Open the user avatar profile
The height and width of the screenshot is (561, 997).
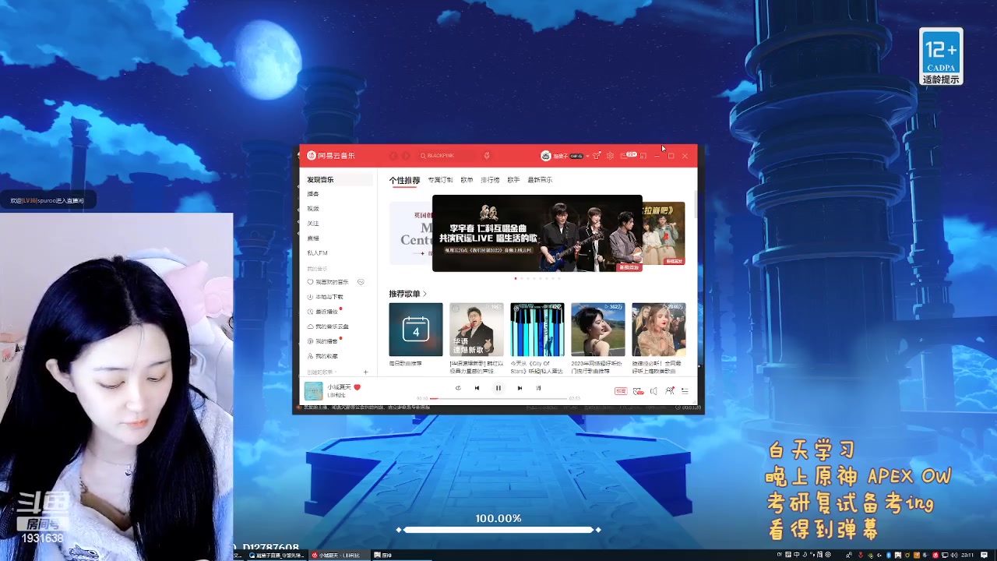(546, 156)
